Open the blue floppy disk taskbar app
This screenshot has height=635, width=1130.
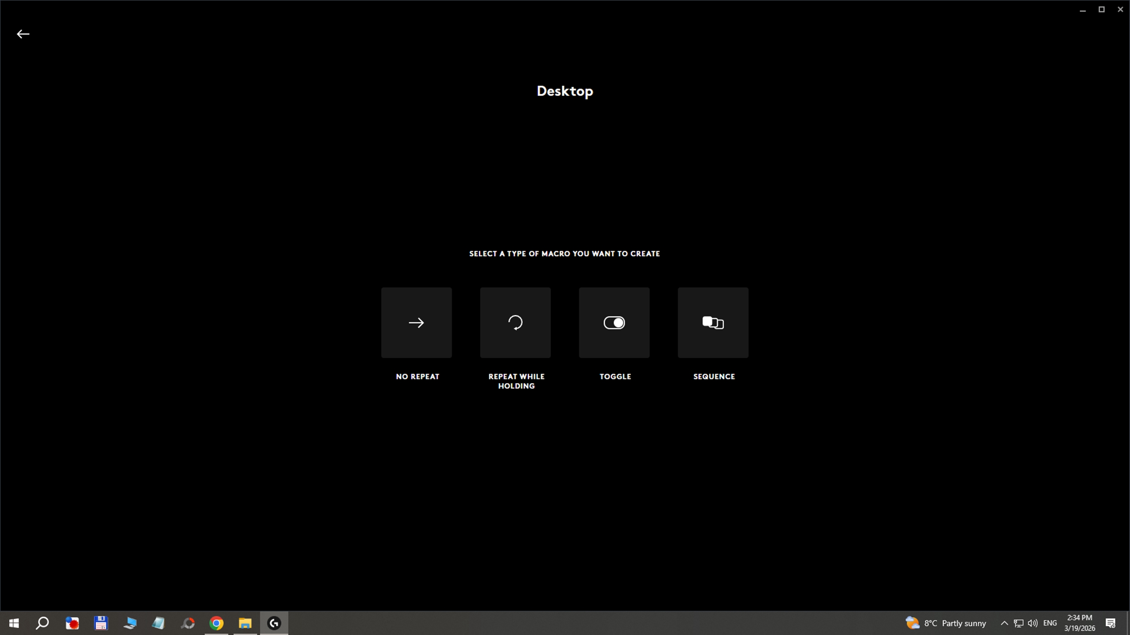click(x=101, y=623)
